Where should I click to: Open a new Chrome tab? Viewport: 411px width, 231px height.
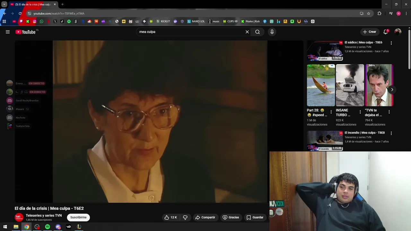pos(62,4)
